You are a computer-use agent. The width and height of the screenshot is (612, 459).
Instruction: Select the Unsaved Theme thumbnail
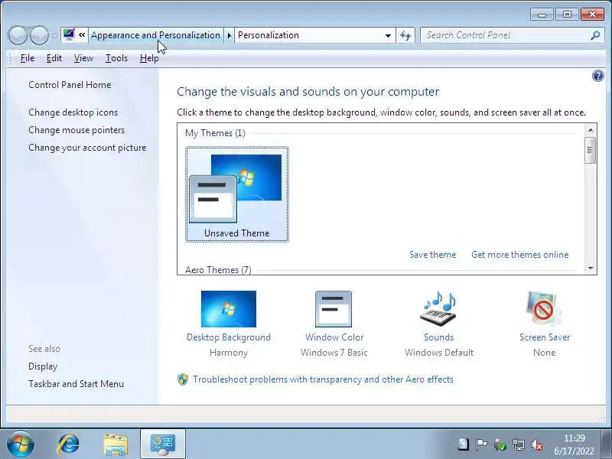[237, 194]
